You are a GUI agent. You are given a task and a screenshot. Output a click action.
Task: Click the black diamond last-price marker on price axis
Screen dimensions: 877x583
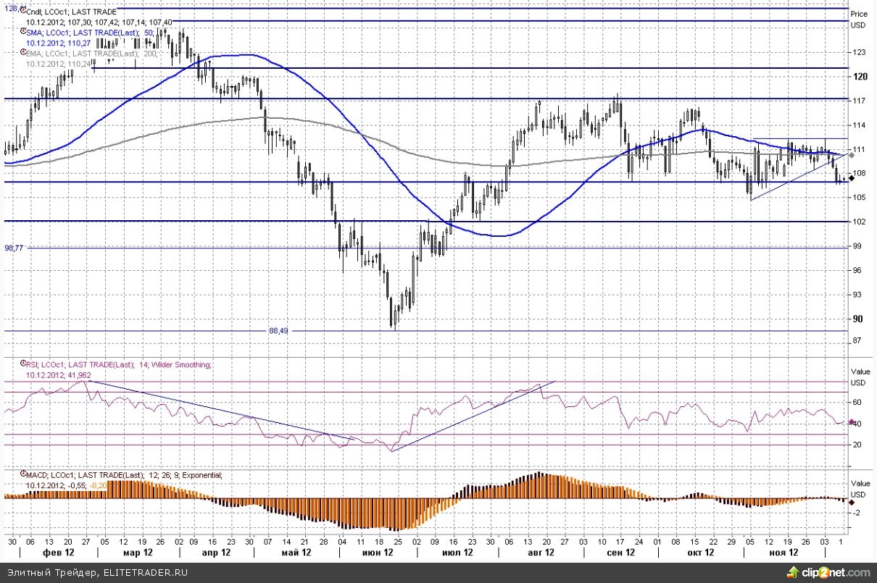click(x=852, y=178)
